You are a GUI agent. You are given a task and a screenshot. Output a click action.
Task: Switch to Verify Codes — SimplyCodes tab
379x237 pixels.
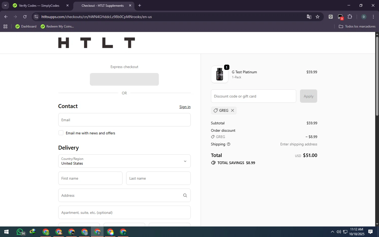pos(39,5)
